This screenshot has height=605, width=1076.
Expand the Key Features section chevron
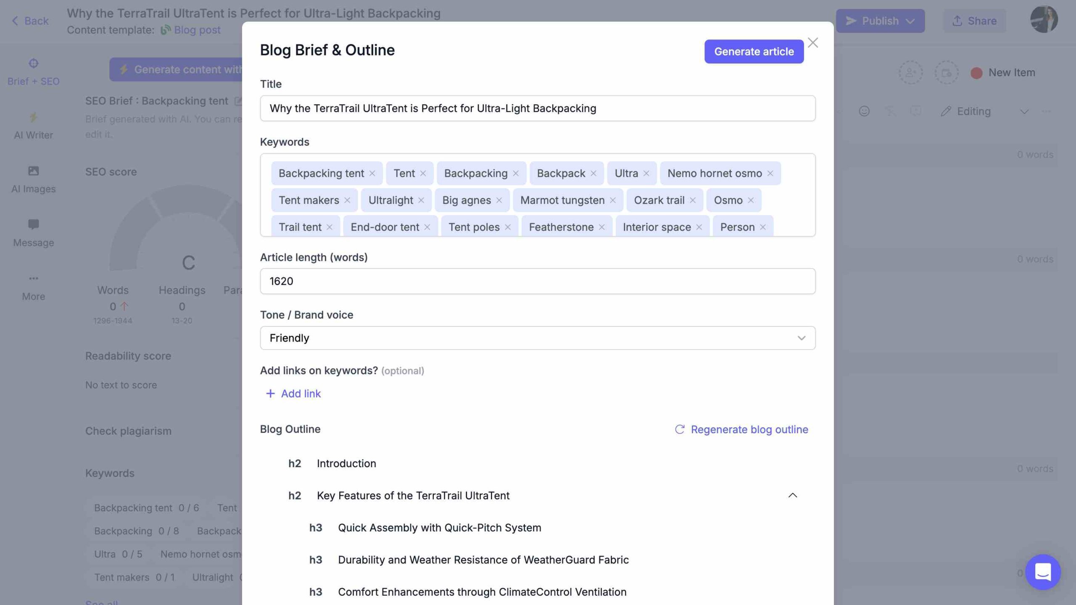792,495
